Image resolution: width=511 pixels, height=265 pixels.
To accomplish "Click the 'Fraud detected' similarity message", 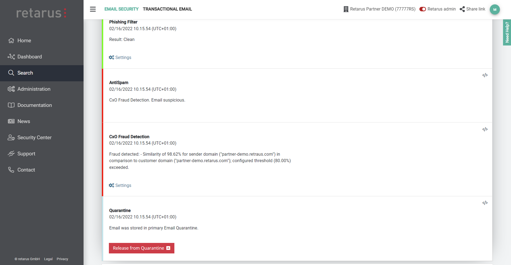I will click(x=200, y=161).
